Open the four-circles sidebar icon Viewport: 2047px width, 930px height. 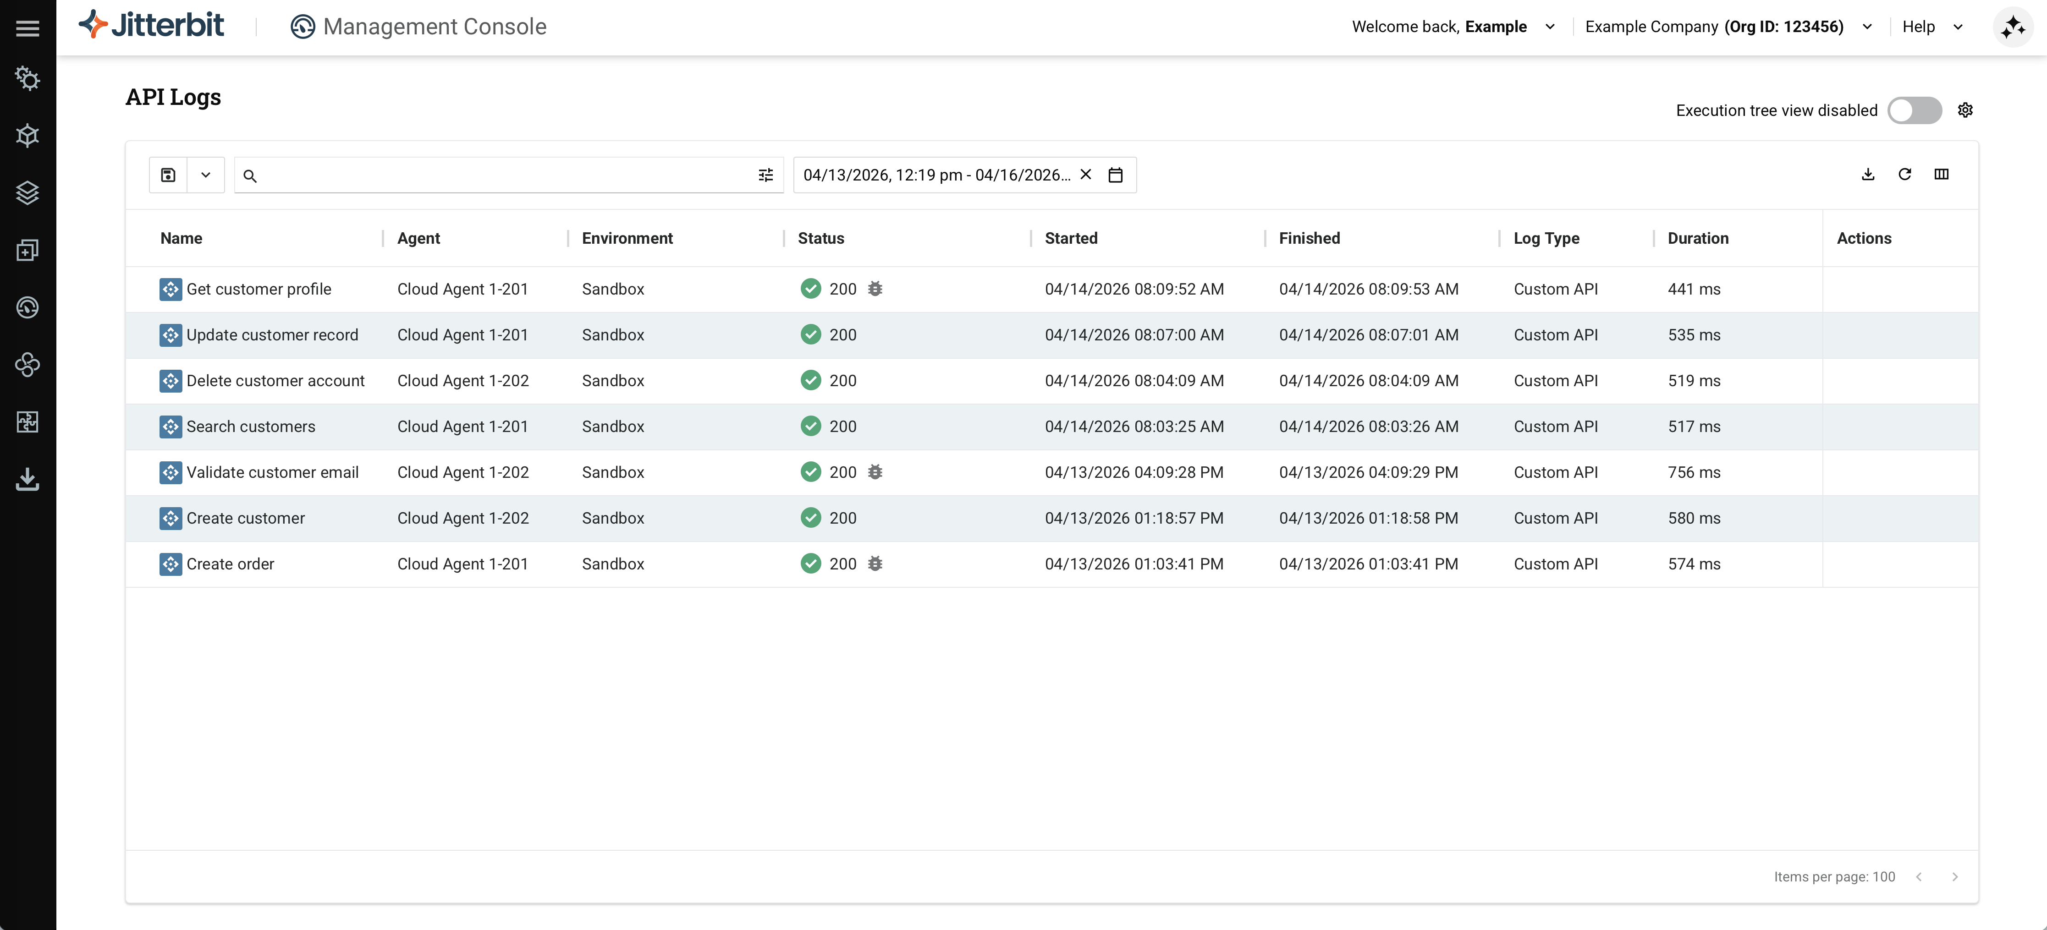click(x=28, y=365)
